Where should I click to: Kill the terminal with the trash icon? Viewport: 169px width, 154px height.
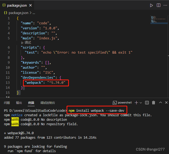(x=154, y=103)
